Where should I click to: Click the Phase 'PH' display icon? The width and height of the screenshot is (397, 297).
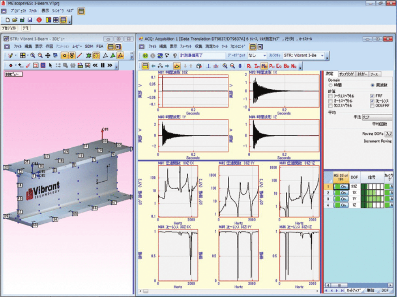[271, 66]
